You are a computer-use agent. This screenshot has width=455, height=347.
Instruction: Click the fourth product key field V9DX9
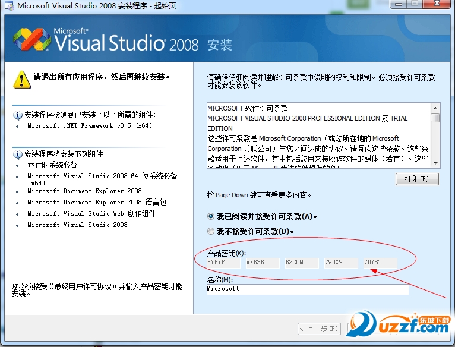341,263
